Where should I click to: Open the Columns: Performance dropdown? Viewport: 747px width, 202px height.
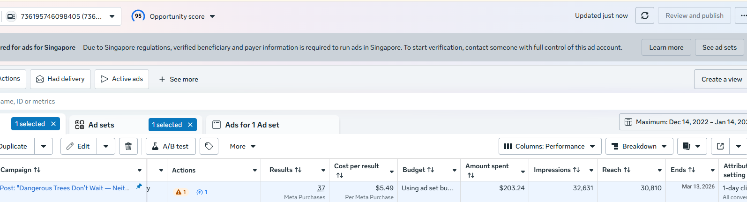[x=550, y=146]
